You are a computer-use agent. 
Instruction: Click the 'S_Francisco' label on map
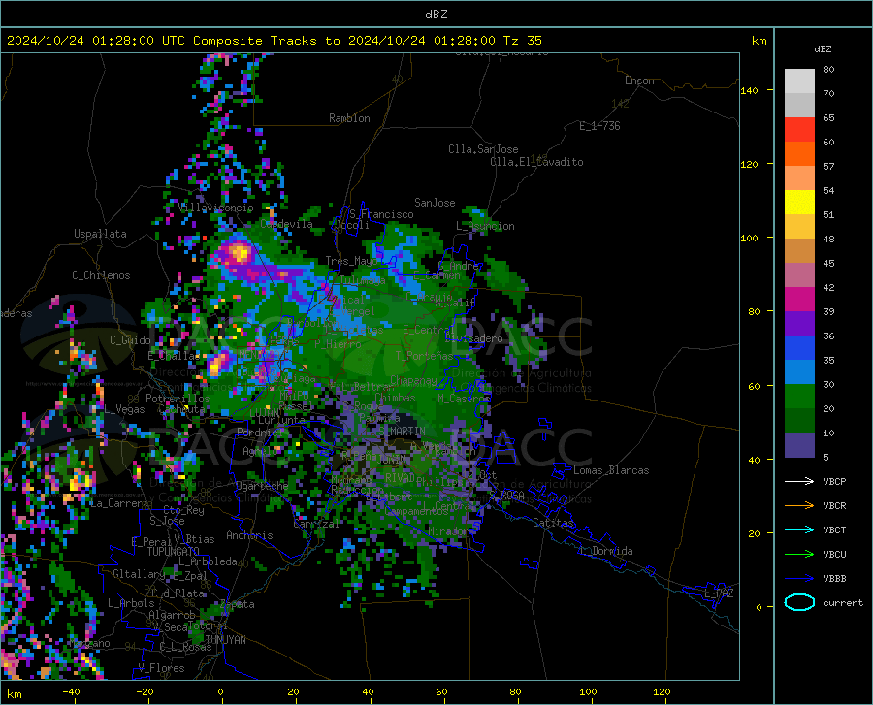[381, 214]
